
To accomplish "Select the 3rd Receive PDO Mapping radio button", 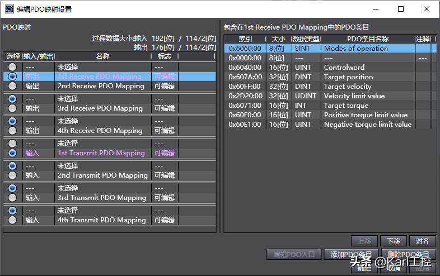I will tap(12, 108).
